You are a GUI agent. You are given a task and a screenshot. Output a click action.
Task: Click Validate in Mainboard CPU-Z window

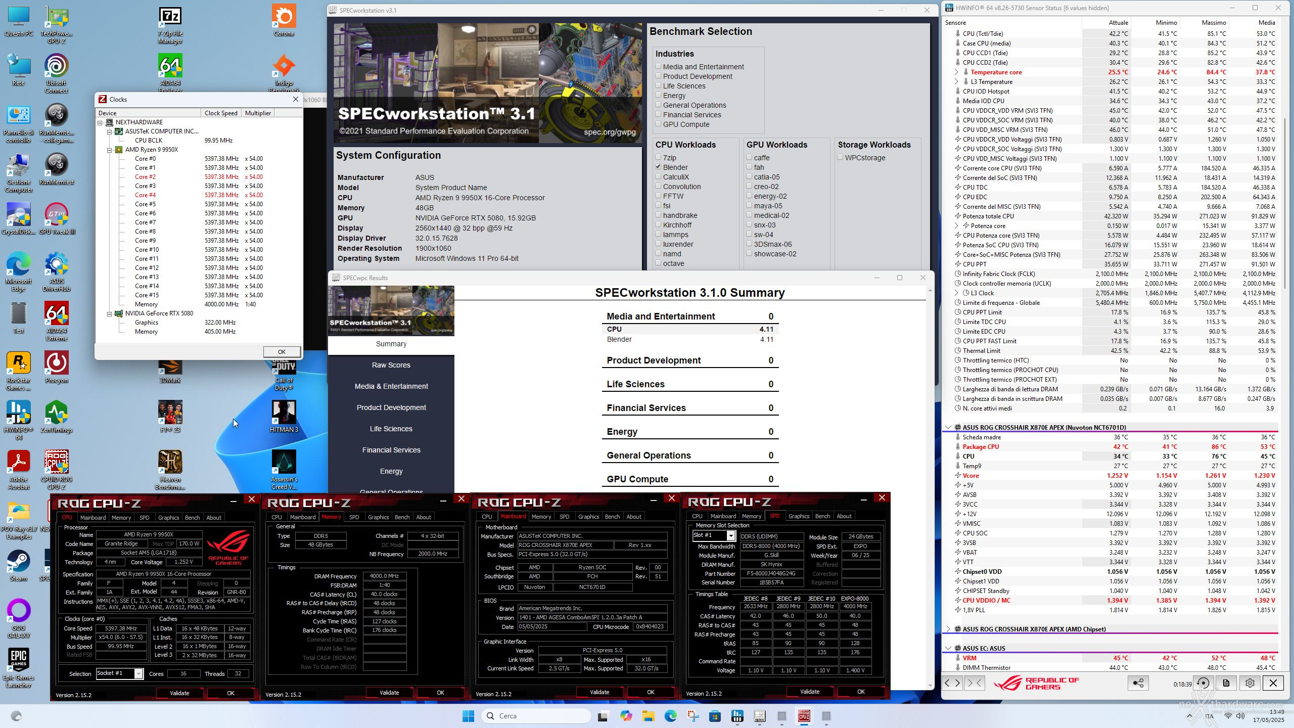[x=599, y=692]
